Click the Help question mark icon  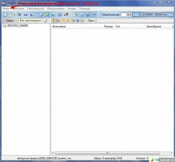(87, 15)
